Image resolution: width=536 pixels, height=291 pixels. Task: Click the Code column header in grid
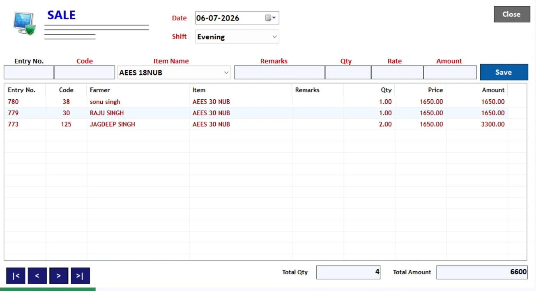[x=66, y=90]
